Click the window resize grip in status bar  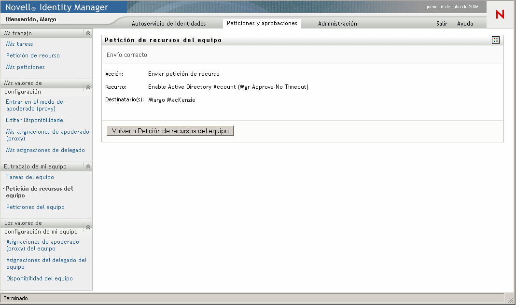pos(510,299)
